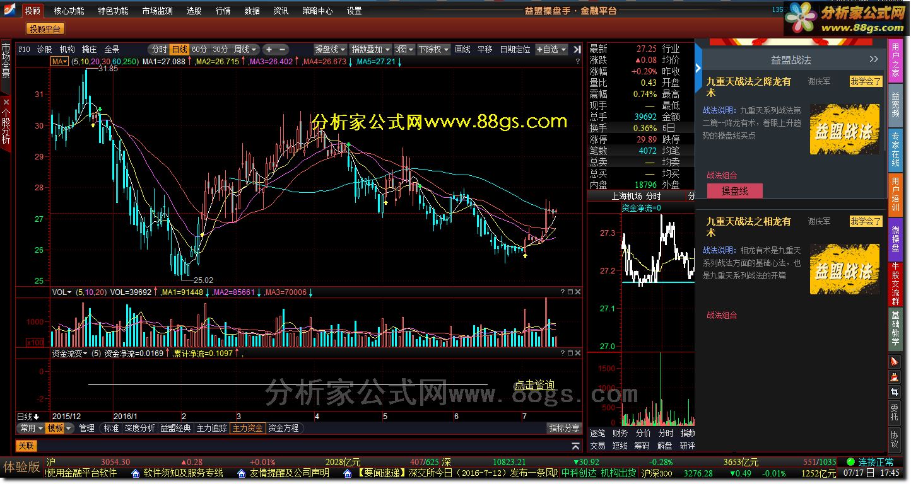Open the 操盘线 dropdown
Viewport: 911px width, 484px height.
coord(331,49)
